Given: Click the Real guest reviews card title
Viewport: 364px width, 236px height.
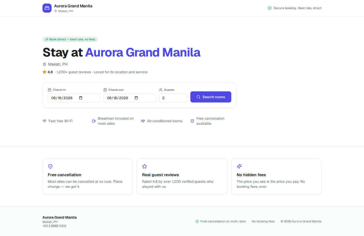Looking at the screenshot, I should pyautogui.click(x=161, y=175).
